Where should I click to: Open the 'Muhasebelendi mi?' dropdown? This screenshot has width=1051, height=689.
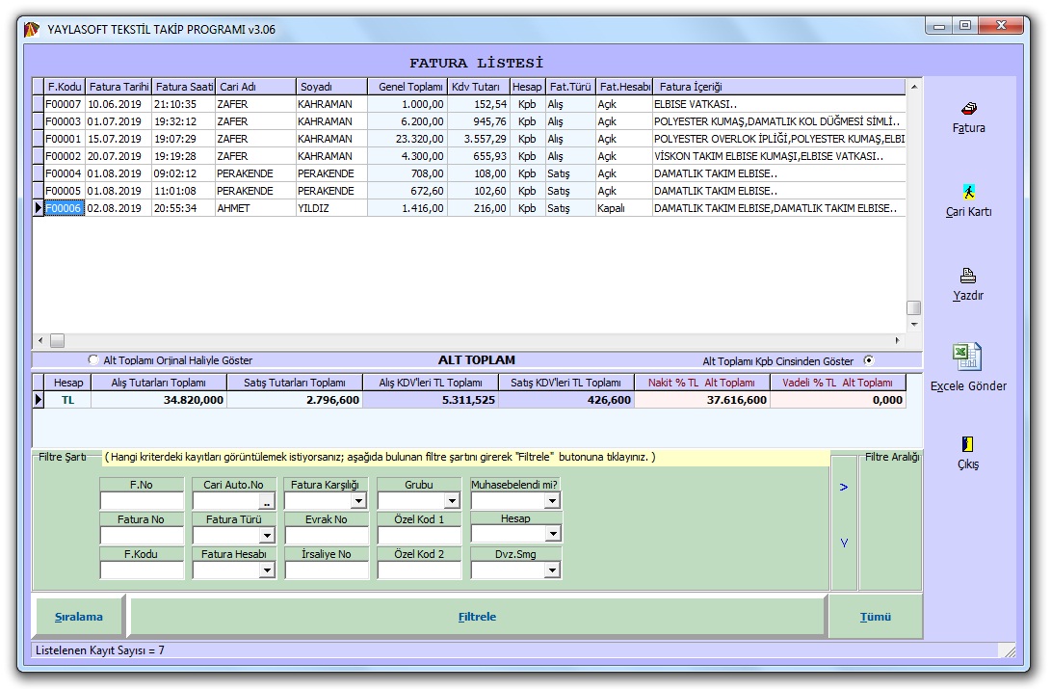tap(552, 501)
